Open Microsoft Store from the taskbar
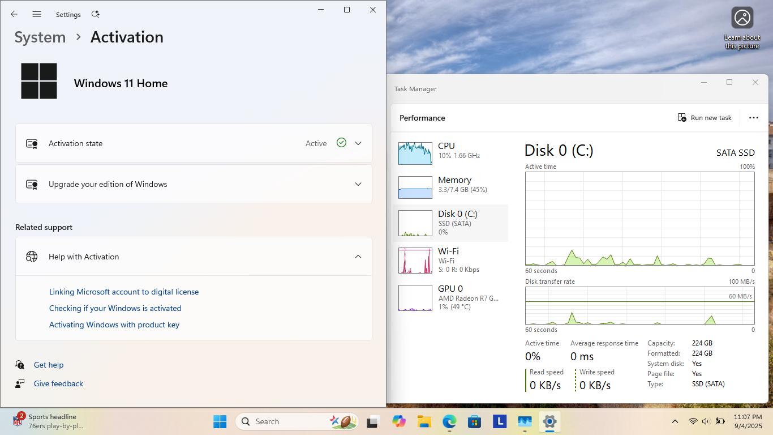 click(474, 421)
